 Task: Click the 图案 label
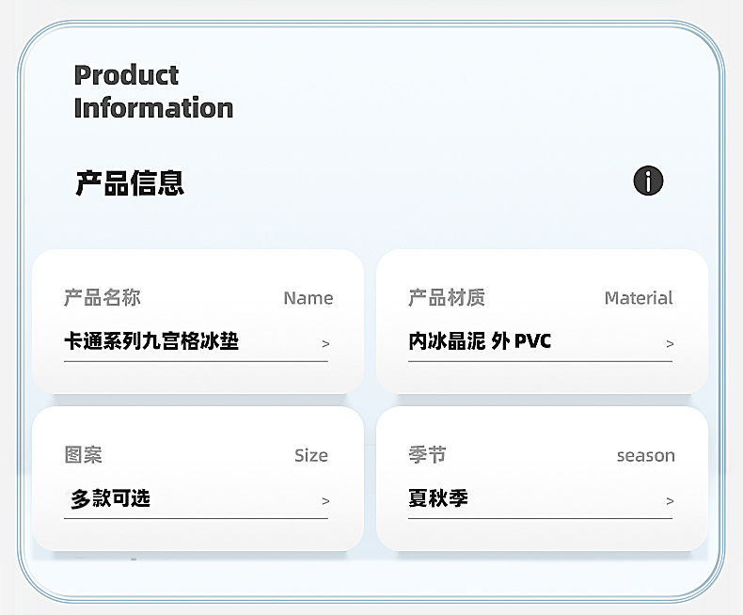84,455
